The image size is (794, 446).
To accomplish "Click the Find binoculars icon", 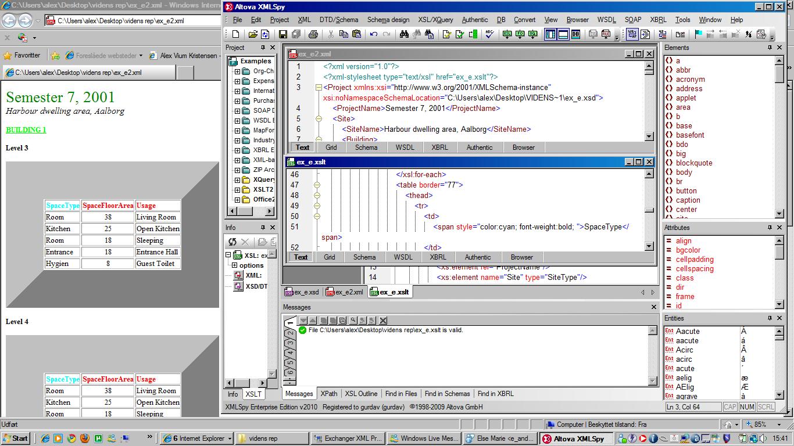I will (404, 34).
